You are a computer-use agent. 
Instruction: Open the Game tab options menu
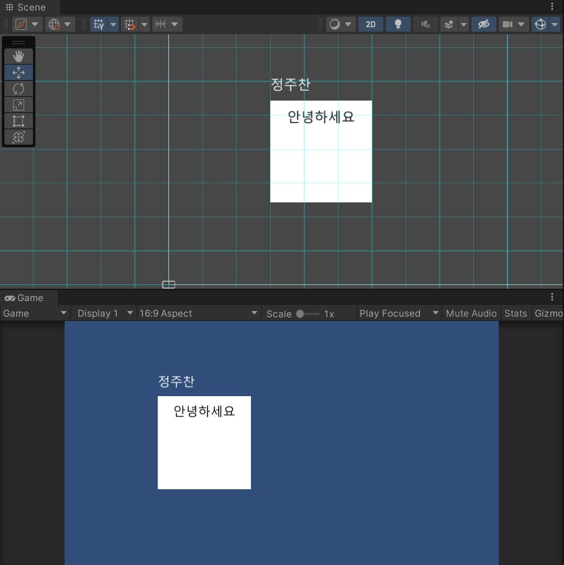click(x=552, y=297)
